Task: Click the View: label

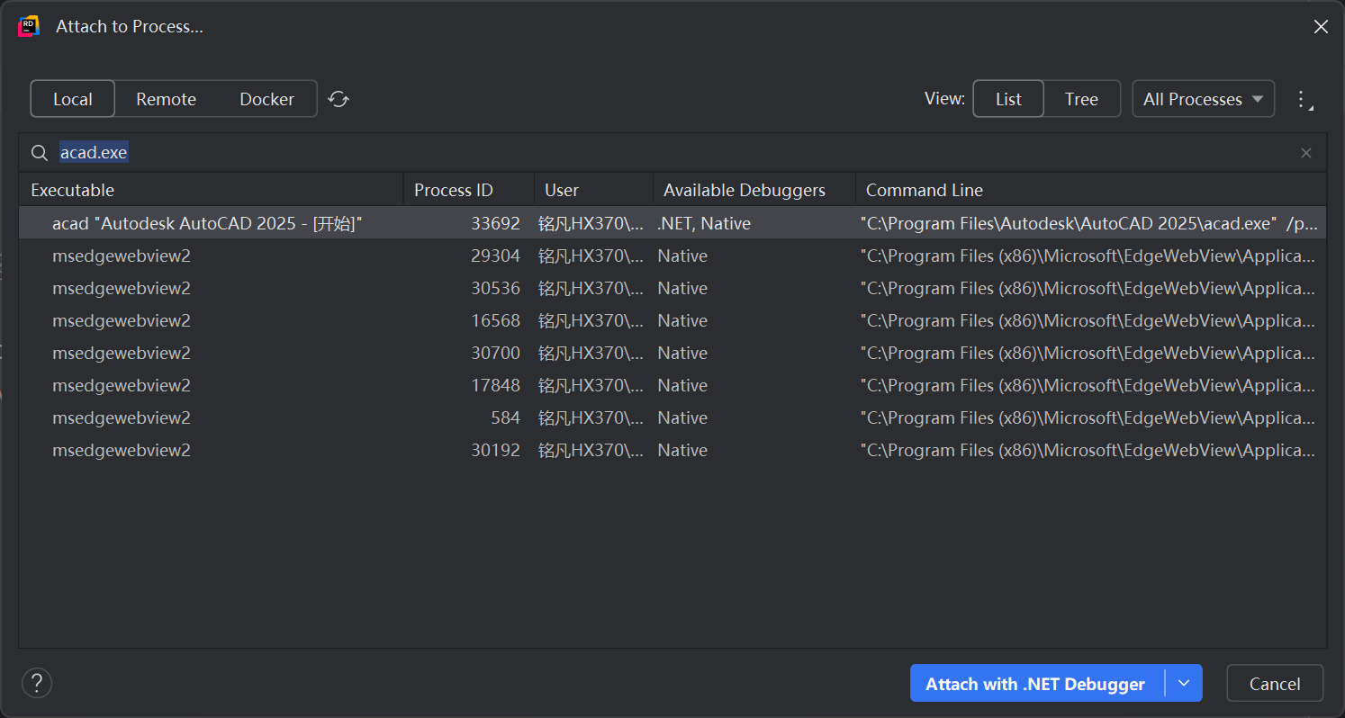Action: pyautogui.click(x=944, y=98)
